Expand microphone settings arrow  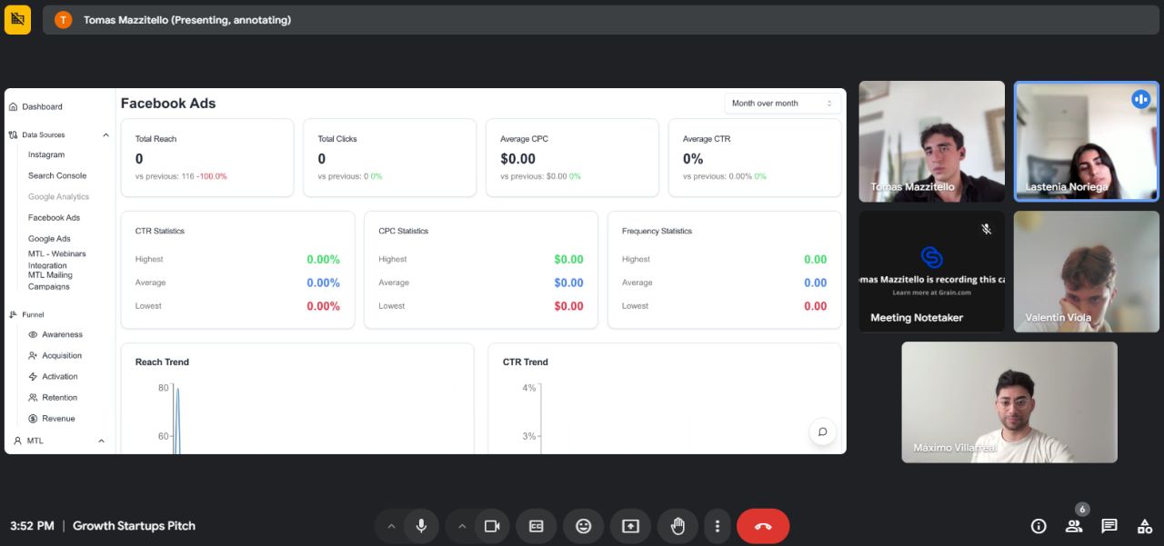tap(391, 526)
